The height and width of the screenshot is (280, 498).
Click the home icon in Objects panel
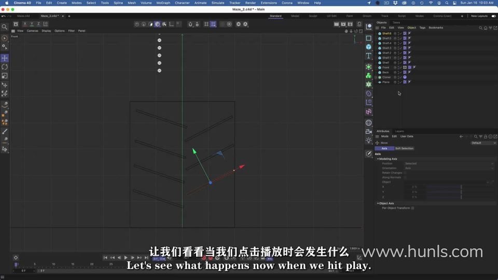486,28
